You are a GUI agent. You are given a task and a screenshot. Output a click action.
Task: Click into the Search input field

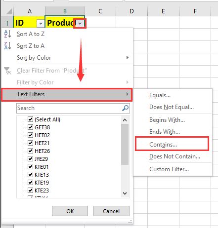[x=69, y=108]
